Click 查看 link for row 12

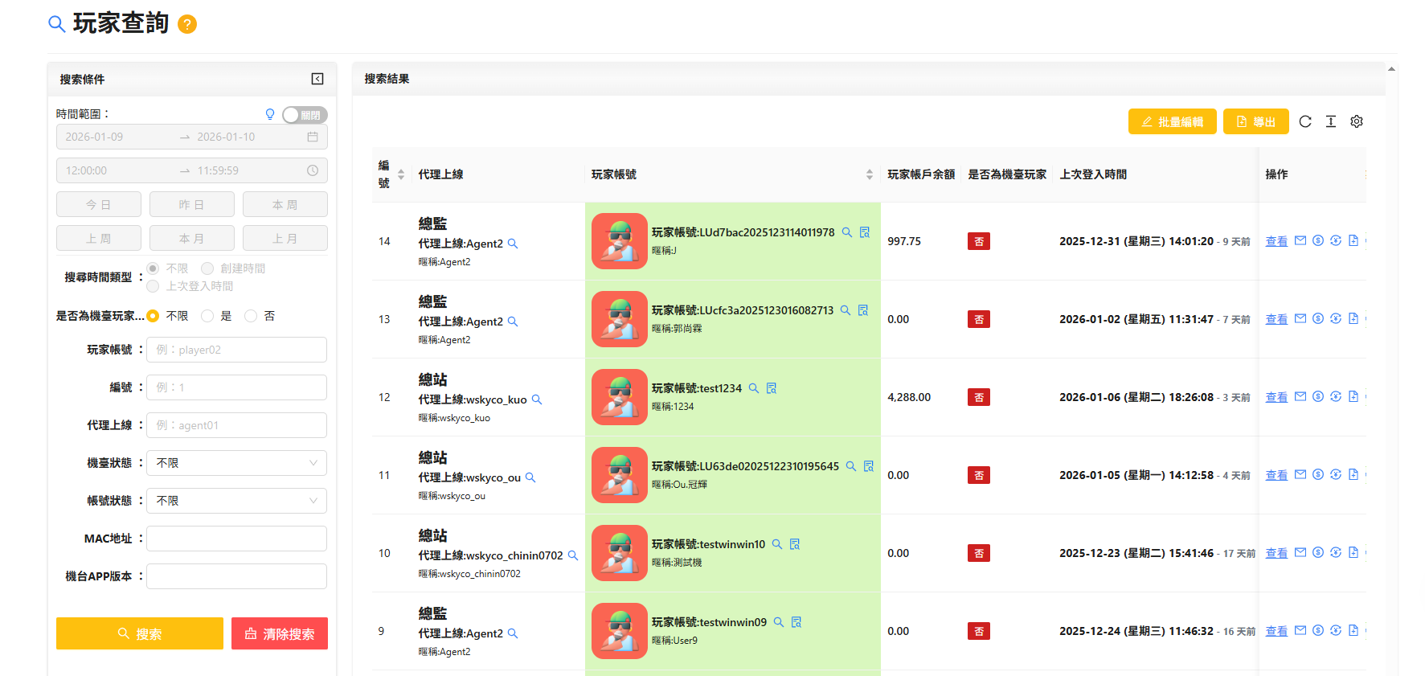tap(1276, 397)
